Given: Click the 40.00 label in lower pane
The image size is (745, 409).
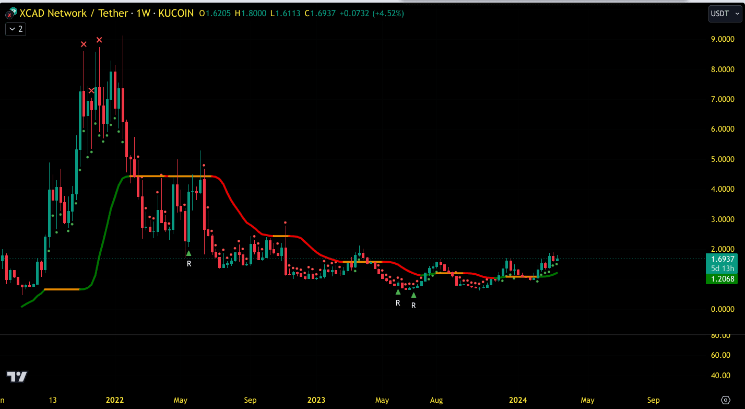Looking at the screenshot, I should tap(720, 376).
